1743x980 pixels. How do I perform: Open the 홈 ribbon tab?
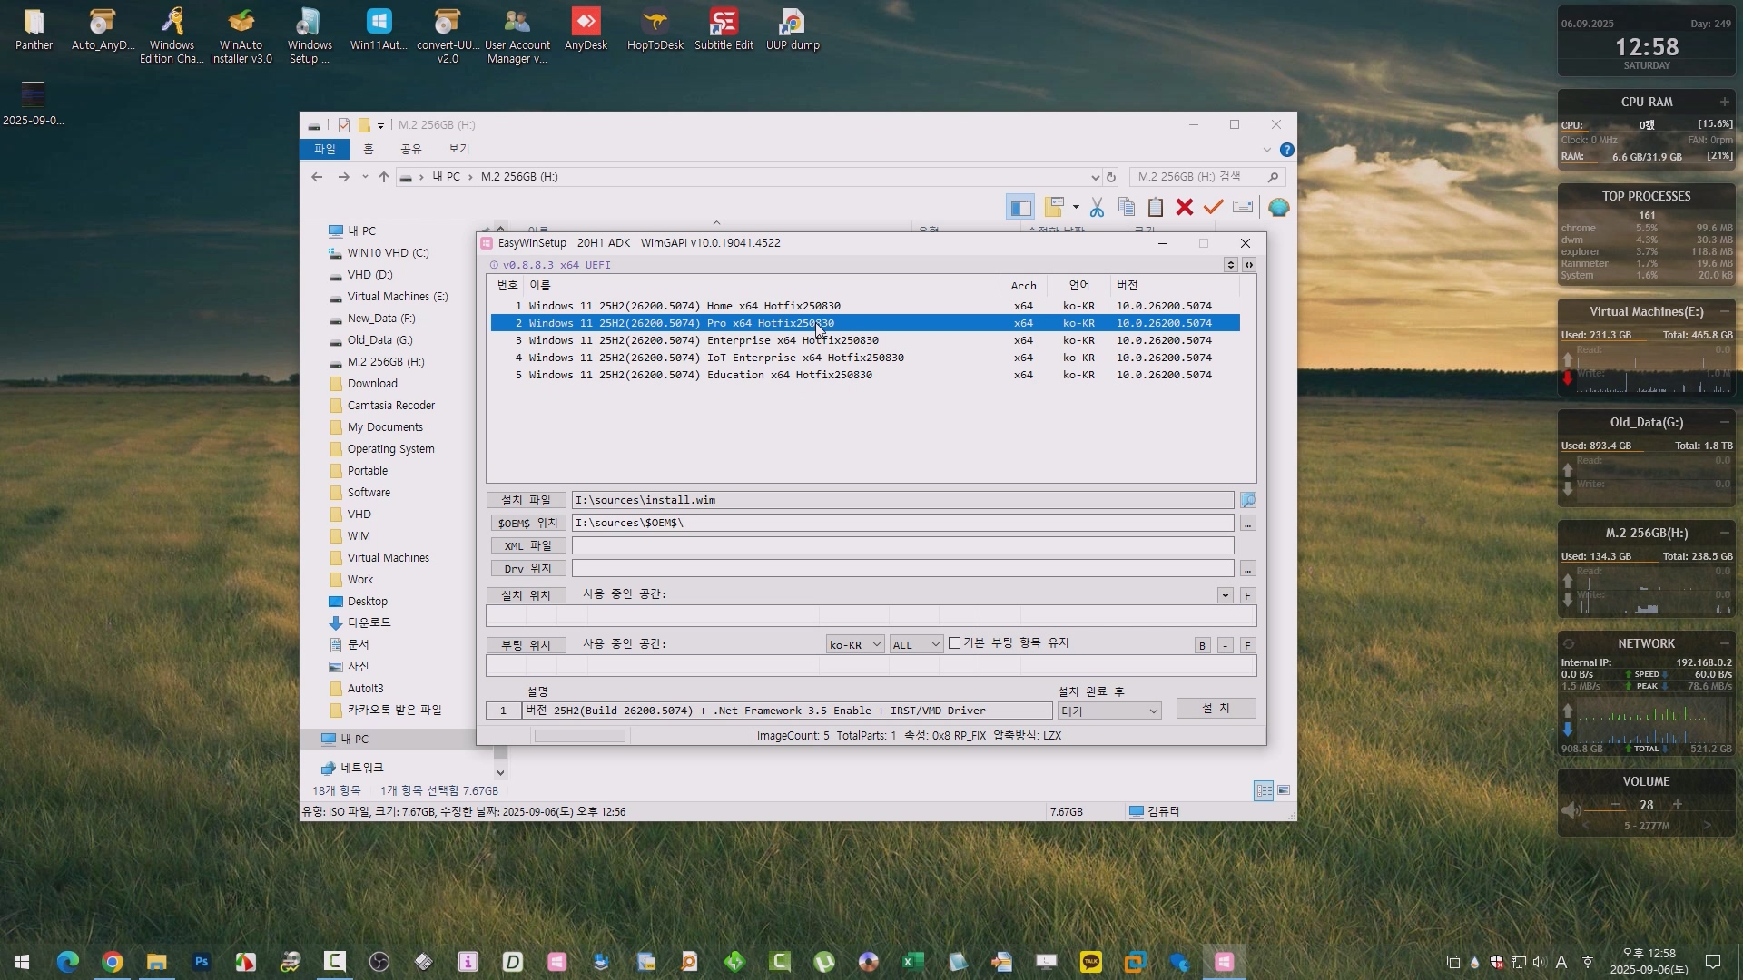(368, 149)
